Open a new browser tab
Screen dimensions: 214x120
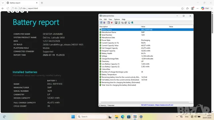click(x=42, y=3)
